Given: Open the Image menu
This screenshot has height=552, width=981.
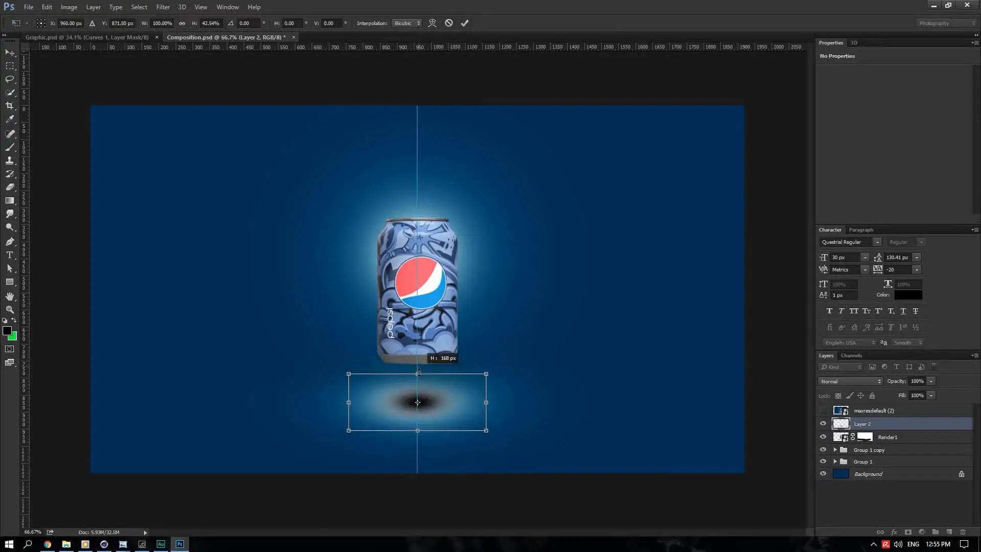Looking at the screenshot, I should [69, 7].
